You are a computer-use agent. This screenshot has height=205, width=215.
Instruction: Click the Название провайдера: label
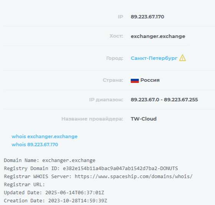(92, 119)
